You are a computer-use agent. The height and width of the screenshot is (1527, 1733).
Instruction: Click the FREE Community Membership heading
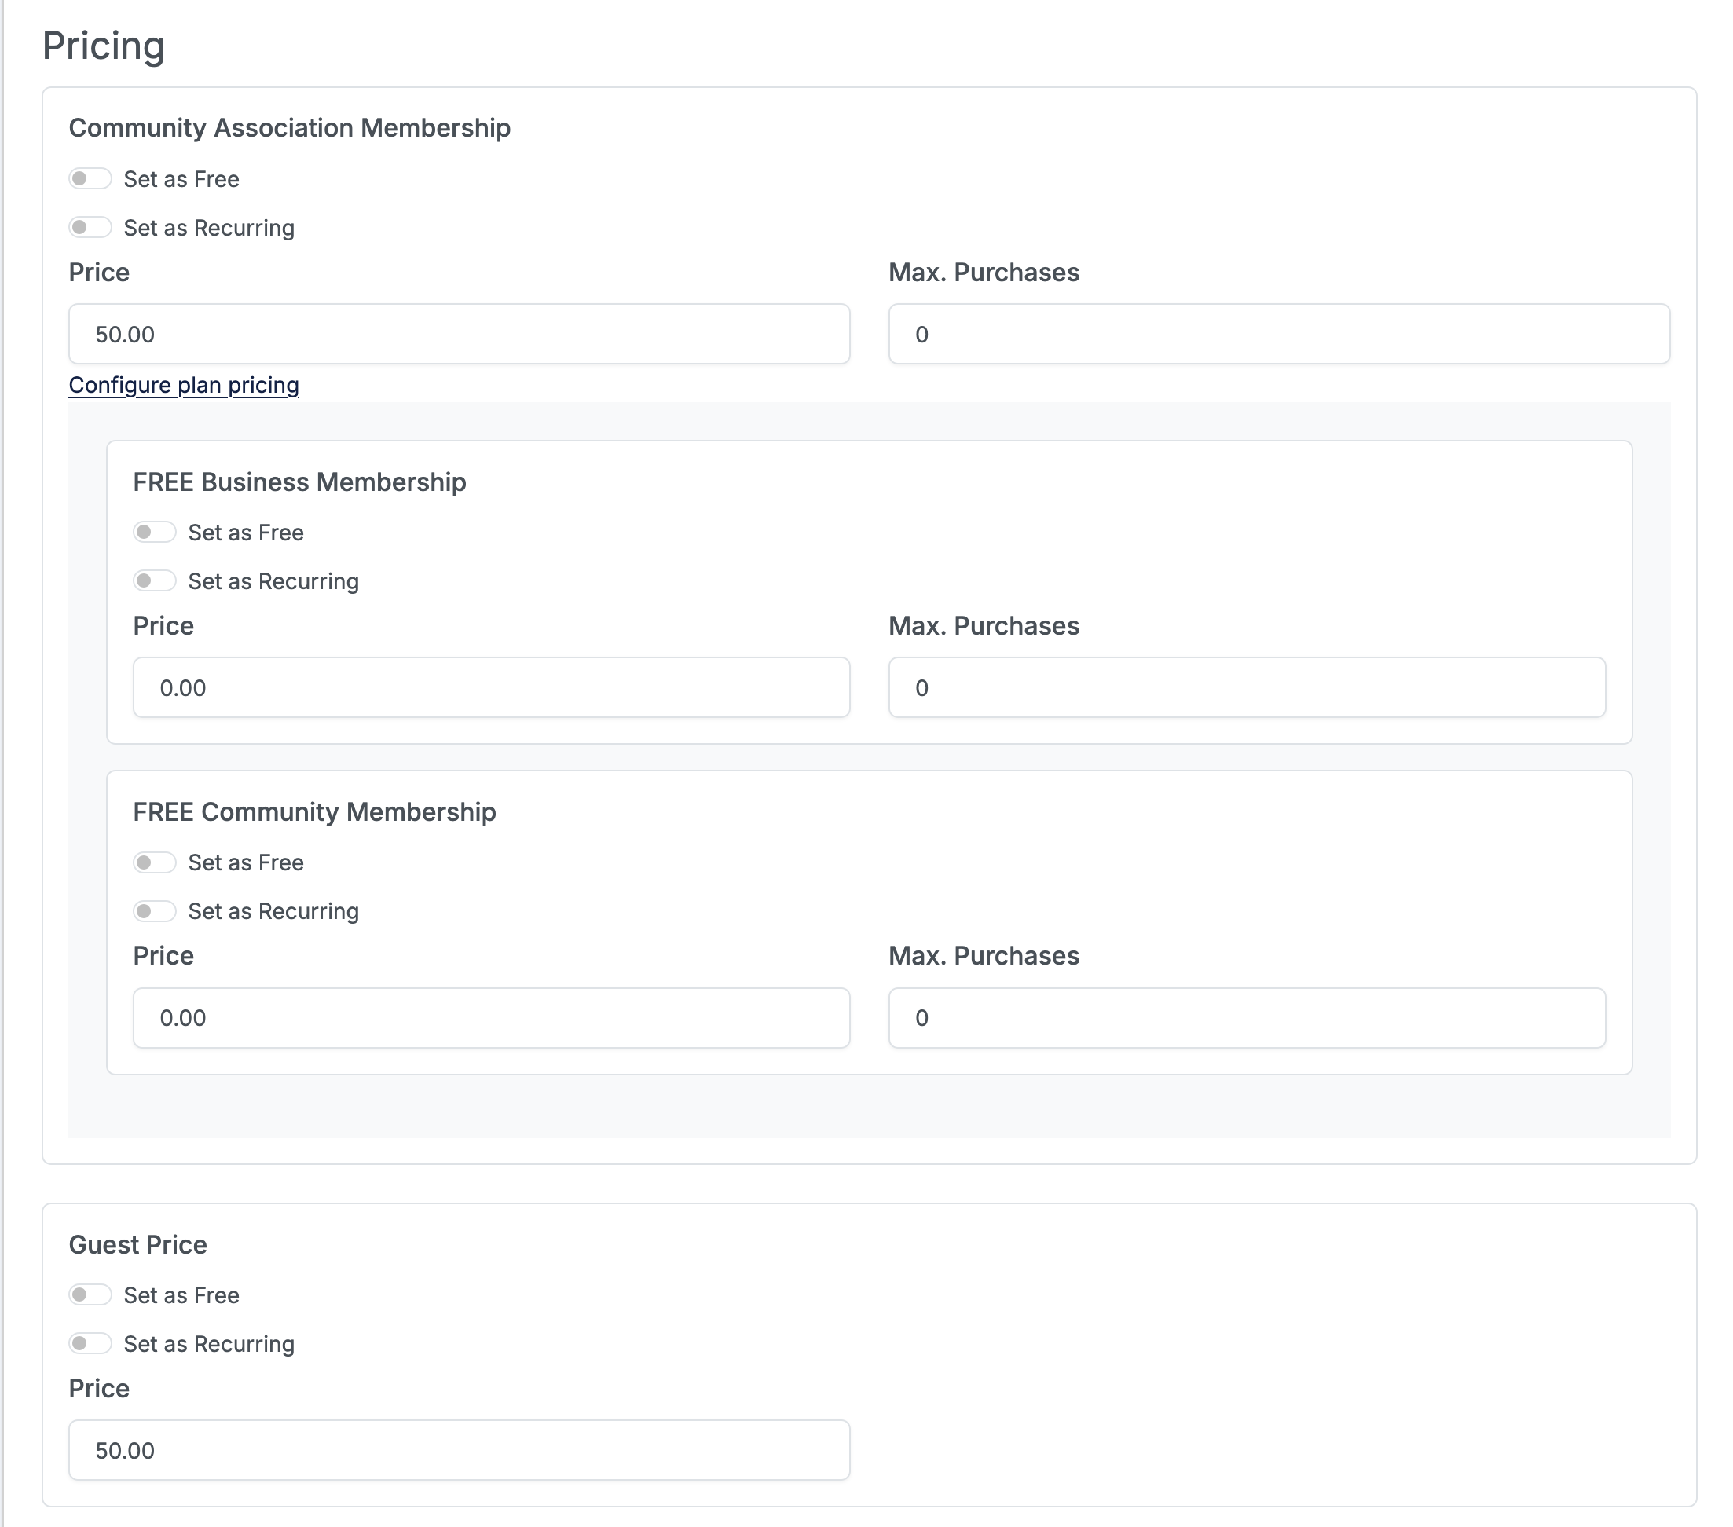[x=313, y=811]
